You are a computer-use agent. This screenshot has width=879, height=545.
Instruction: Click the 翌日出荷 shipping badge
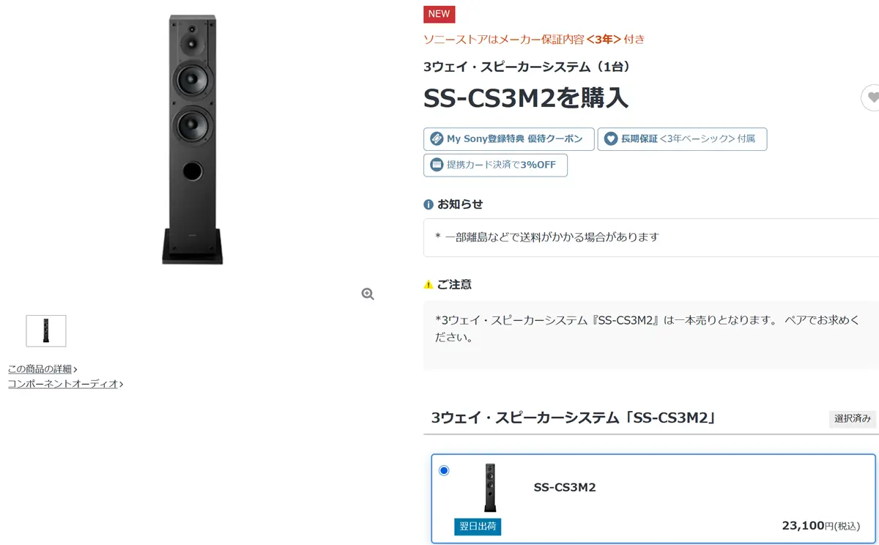[x=478, y=527]
